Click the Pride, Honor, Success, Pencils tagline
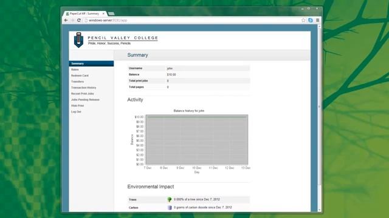 109,43
